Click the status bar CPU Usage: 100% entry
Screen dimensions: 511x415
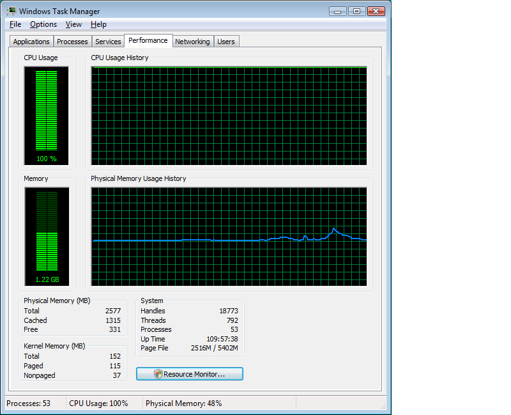(x=98, y=403)
